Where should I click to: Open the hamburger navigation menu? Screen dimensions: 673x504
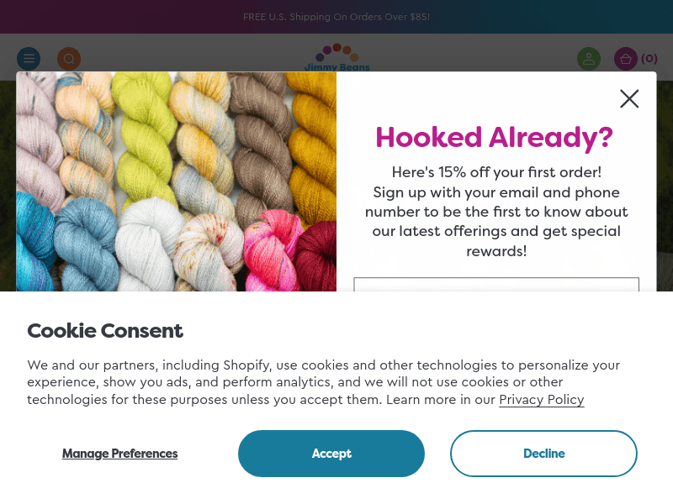[x=29, y=59]
